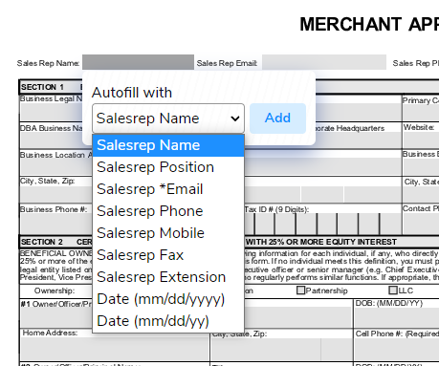Click the Website field
Screen dimensions: 439x366
pos(421,140)
